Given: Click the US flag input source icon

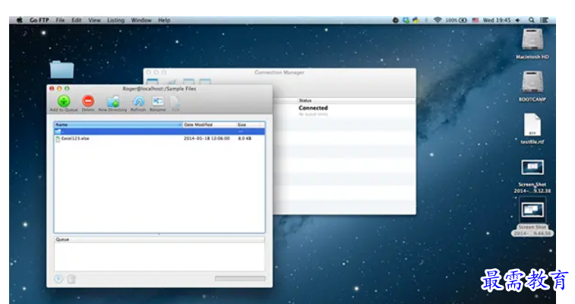Looking at the screenshot, I should point(475,21).
